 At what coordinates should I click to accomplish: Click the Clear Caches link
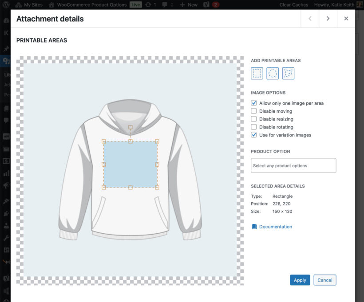293,4
